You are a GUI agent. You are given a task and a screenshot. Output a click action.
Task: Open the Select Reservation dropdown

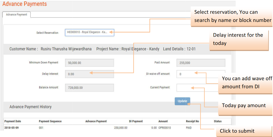(x=89, y=32)
